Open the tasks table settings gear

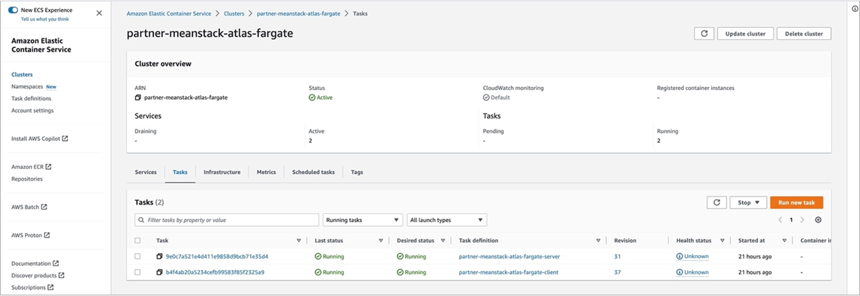pyautogui.click(x=819, y=220)
